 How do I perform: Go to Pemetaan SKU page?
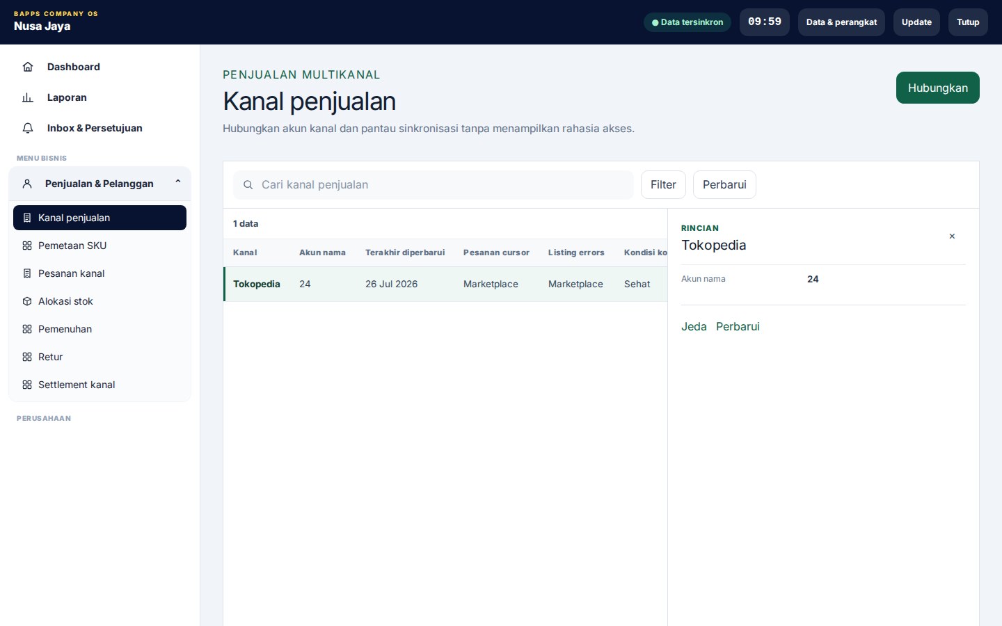[x=100, y=246]
